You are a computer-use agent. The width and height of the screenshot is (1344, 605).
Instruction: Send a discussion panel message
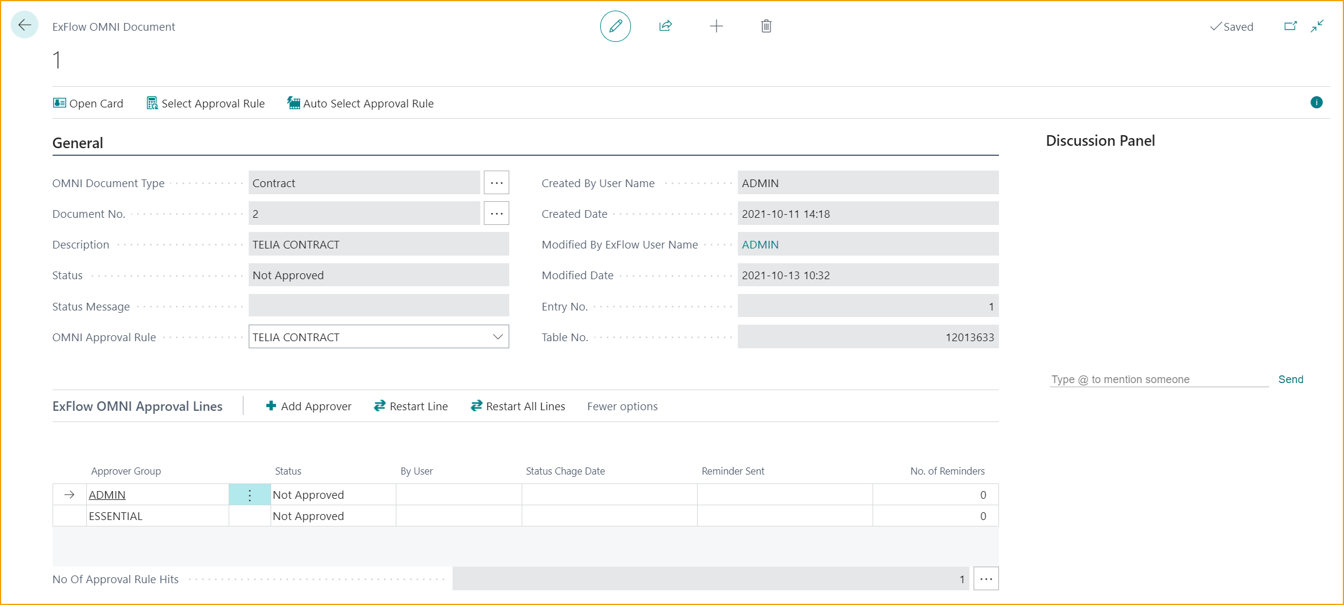(1290, 379)
